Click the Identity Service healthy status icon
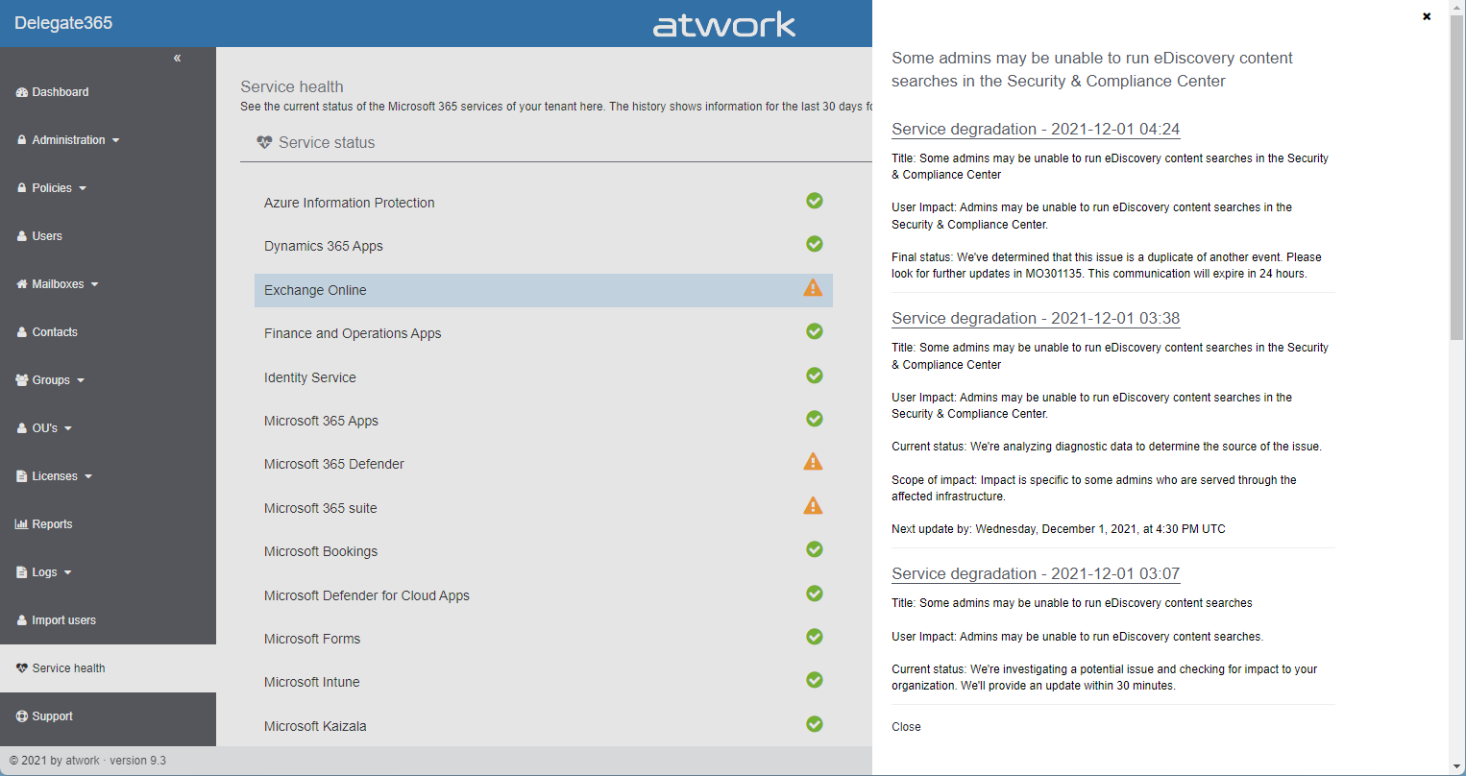The width and height of the screenshot is (1466, 776). 815,376
